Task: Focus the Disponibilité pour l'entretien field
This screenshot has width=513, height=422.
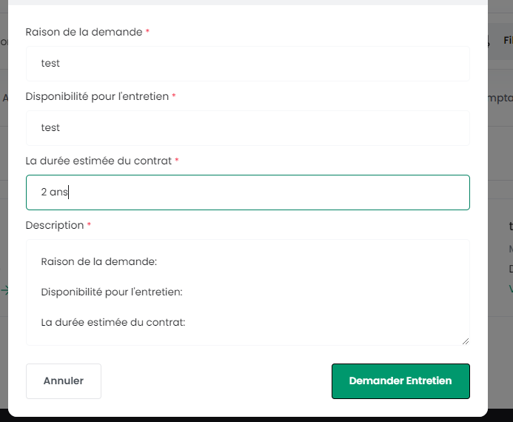Action: point(248,128)
